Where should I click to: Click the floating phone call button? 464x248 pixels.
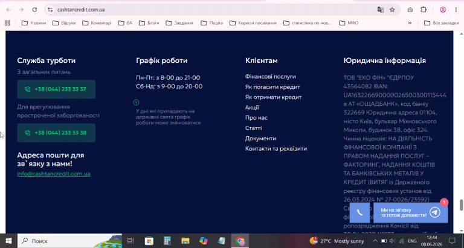pyautogui.click(x=359, y=213)
